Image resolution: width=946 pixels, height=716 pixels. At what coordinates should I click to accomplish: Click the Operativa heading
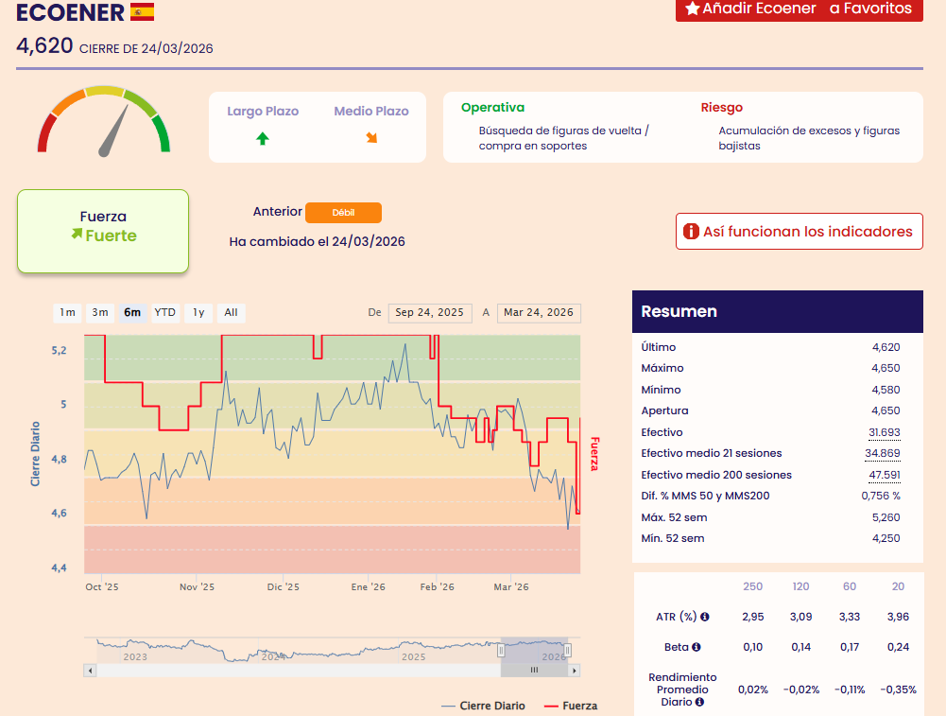click(493, 108)
